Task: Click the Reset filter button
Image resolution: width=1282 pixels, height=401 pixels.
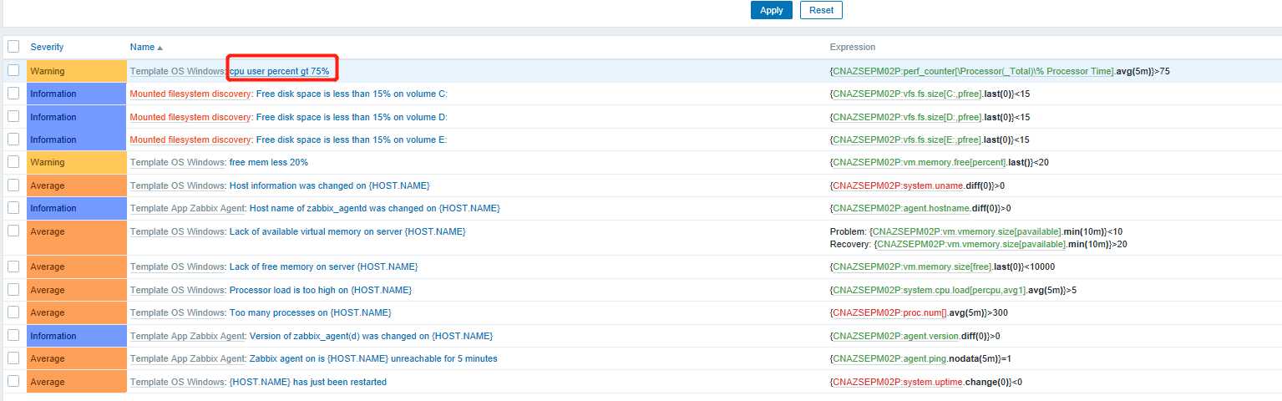Action: click(822, 10)
